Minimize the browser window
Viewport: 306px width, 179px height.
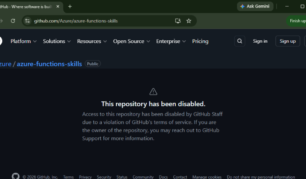click(x=287, y=6)
